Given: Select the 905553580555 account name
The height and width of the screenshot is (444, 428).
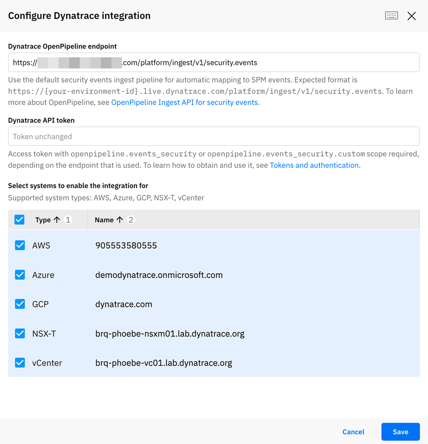Looking at the screenshot, I should coord(126,245).
